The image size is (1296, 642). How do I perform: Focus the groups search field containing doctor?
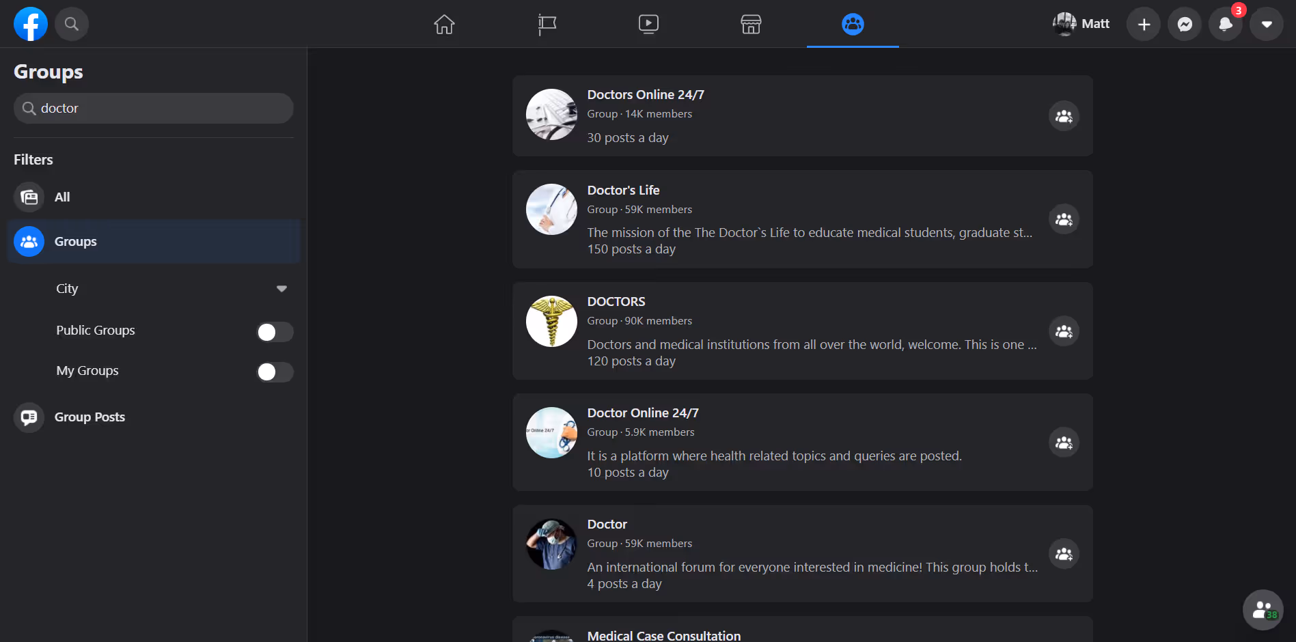tap(154, 108)
